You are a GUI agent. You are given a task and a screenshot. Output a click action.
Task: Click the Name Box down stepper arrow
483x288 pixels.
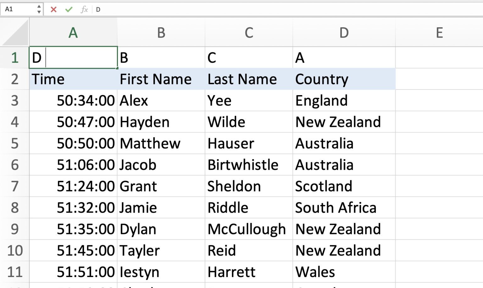(39, 12)
